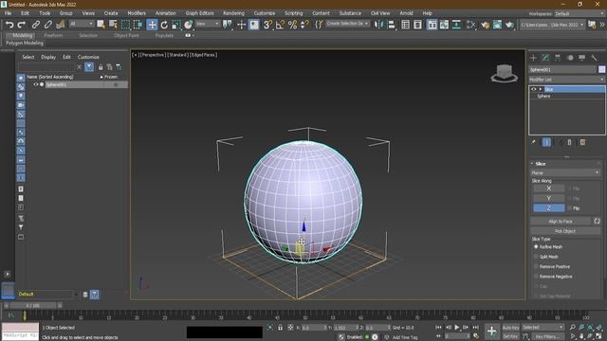
Task: Switch to the Freeform ribbon tab
Action: [53, 35]
